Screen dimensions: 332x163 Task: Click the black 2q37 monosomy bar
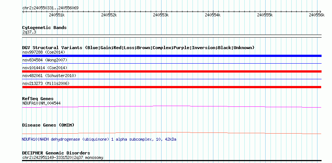[172, 161]
